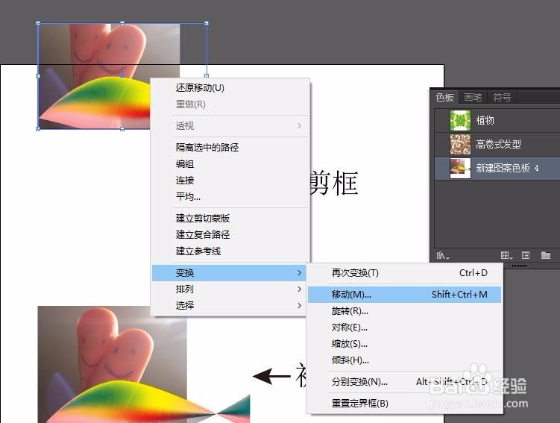Screen dimensions: 560x423
Task: Switch to the 色板 tab
Action: pos(444,97)
